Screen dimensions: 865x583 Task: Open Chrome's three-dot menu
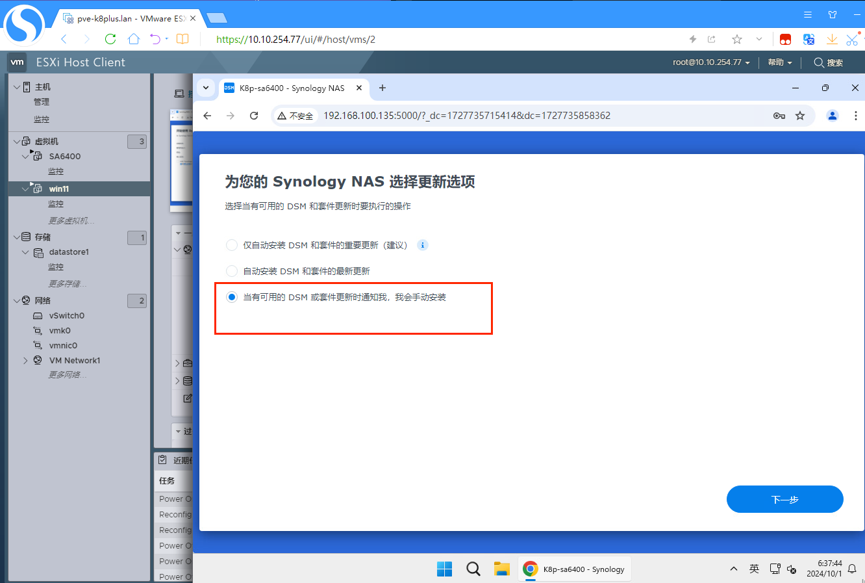pos(855,116)
